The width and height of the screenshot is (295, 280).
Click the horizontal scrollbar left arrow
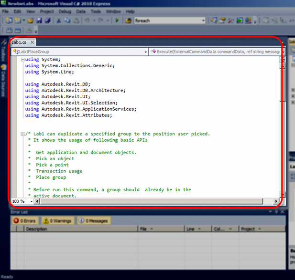click(37, 201)
